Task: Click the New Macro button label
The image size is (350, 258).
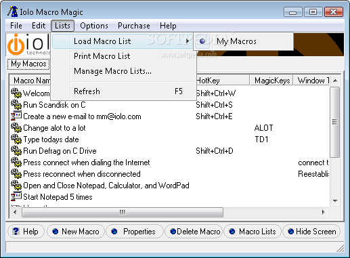Action: point(81,232)
